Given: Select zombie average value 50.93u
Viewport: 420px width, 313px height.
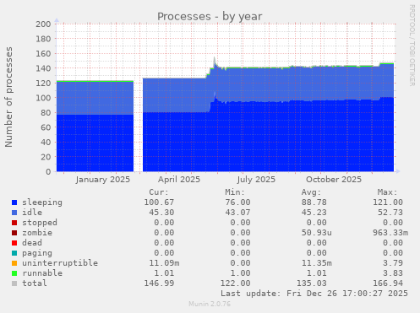Looking at the screenshot, I should pyautogui.click(x=316, y=233).
